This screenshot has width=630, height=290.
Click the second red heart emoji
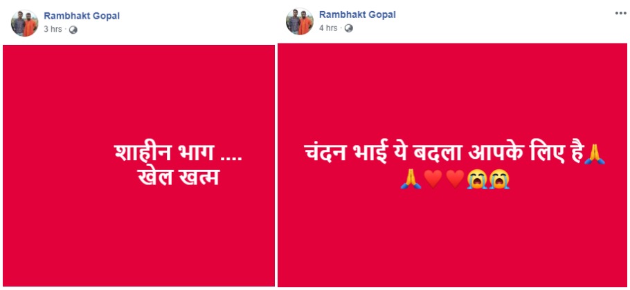pyautogui.click(x=455, y=180)
